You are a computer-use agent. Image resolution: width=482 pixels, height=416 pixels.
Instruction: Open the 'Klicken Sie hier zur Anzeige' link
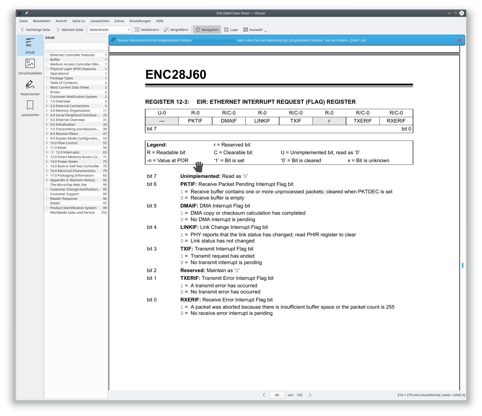click(214, 40)
